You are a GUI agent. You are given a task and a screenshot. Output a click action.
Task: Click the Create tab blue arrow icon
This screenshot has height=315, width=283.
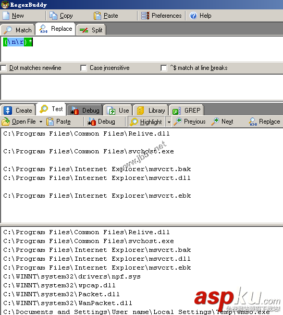point(8,111)
